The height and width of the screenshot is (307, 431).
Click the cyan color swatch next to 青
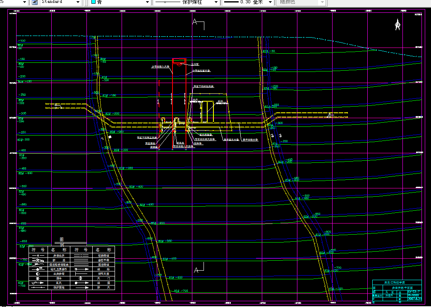tap(93, 2)
